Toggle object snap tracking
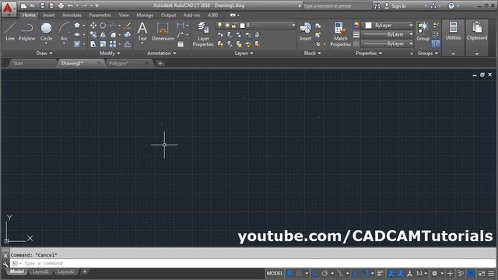498x280 pixels. tap(356, 273)
